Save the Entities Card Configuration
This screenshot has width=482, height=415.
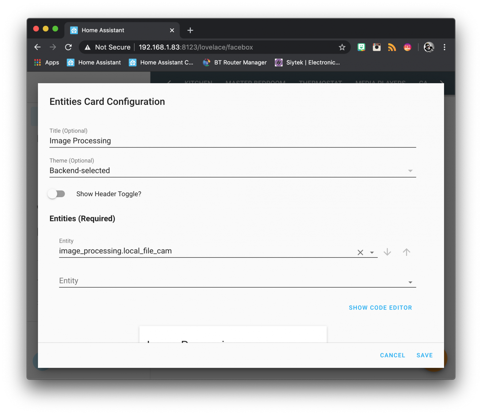point(425,355)
